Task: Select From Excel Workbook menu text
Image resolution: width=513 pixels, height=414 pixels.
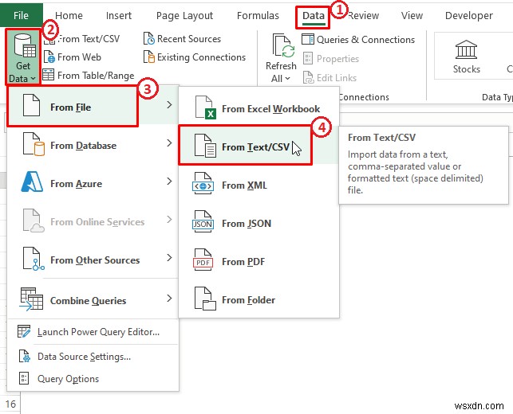Action: point(271,109)
